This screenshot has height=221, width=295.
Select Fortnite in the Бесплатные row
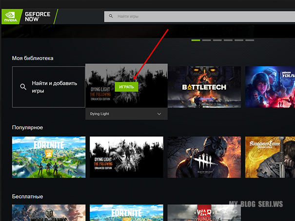pos(126,213)
